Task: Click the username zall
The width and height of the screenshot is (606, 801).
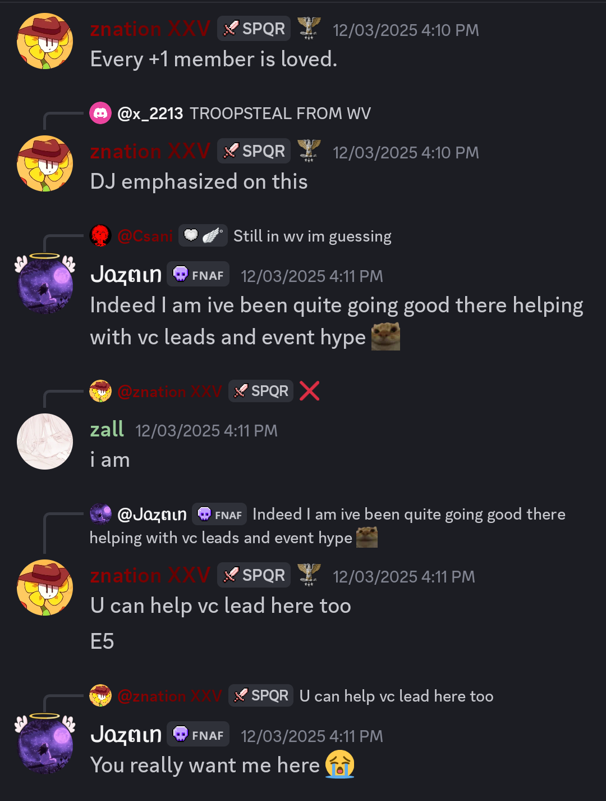Action: point(107,430)
